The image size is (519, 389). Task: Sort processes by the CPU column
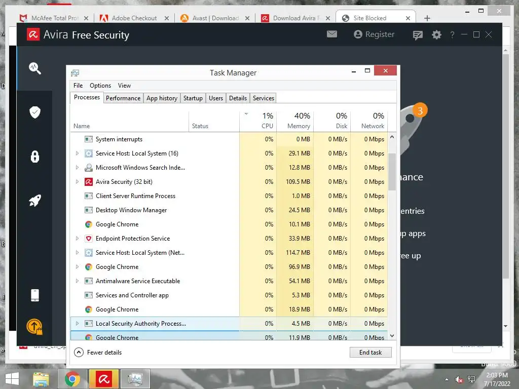[x=258, y=121]
